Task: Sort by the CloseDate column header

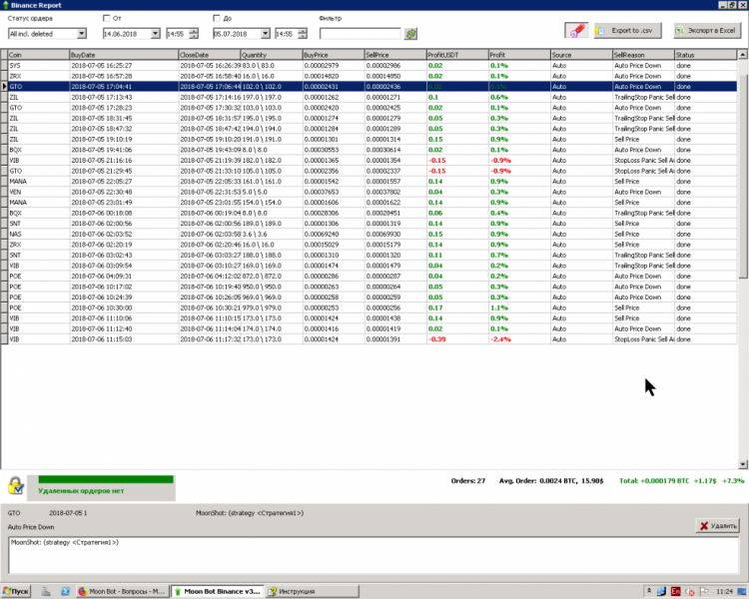Action: [210, 55]
